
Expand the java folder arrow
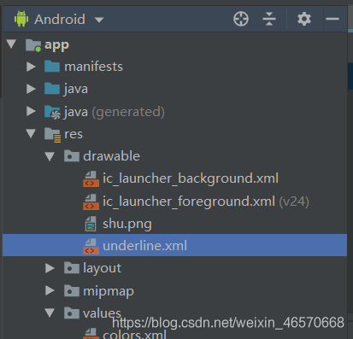pyautogui.click(x=31, y=89)
